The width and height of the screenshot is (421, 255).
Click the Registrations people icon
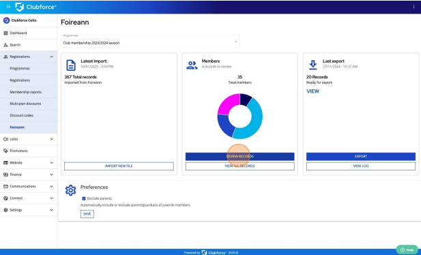tap(5, 57)
